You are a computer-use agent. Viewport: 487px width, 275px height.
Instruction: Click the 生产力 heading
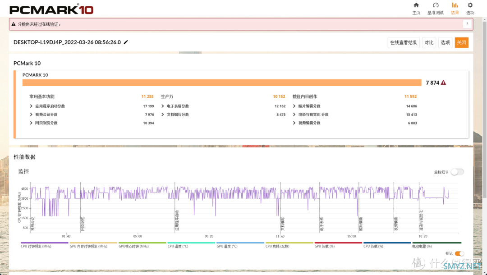click(167, 96)
